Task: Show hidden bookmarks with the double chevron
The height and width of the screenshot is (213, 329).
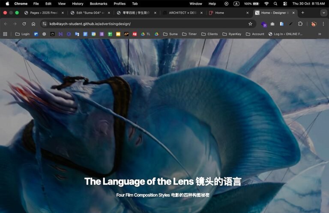Action: 320,34
